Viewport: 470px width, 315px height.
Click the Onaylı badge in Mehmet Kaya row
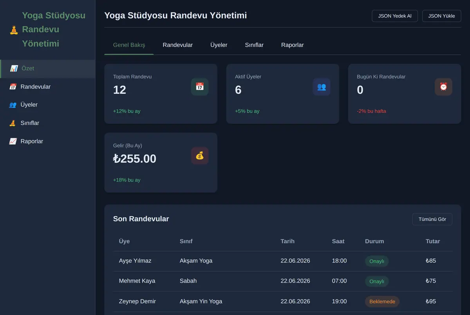tap(377, 281)
